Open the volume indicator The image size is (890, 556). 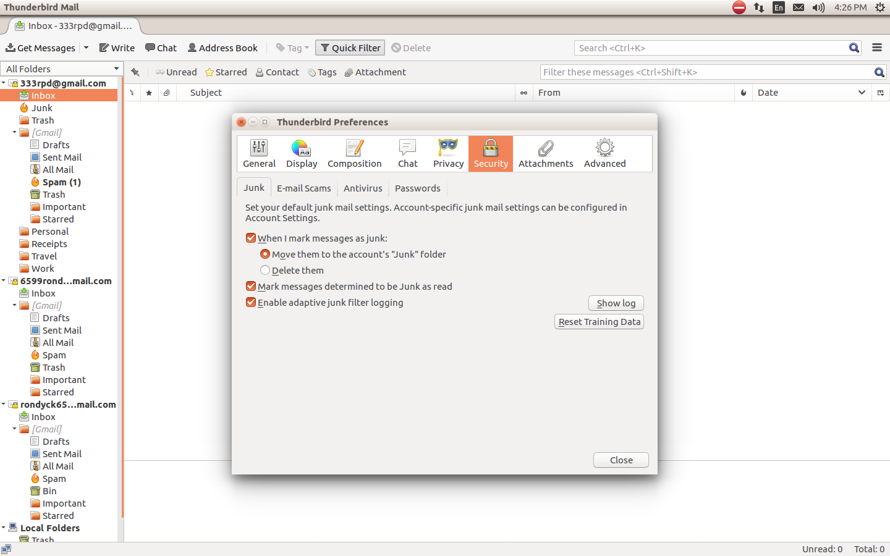818,7
